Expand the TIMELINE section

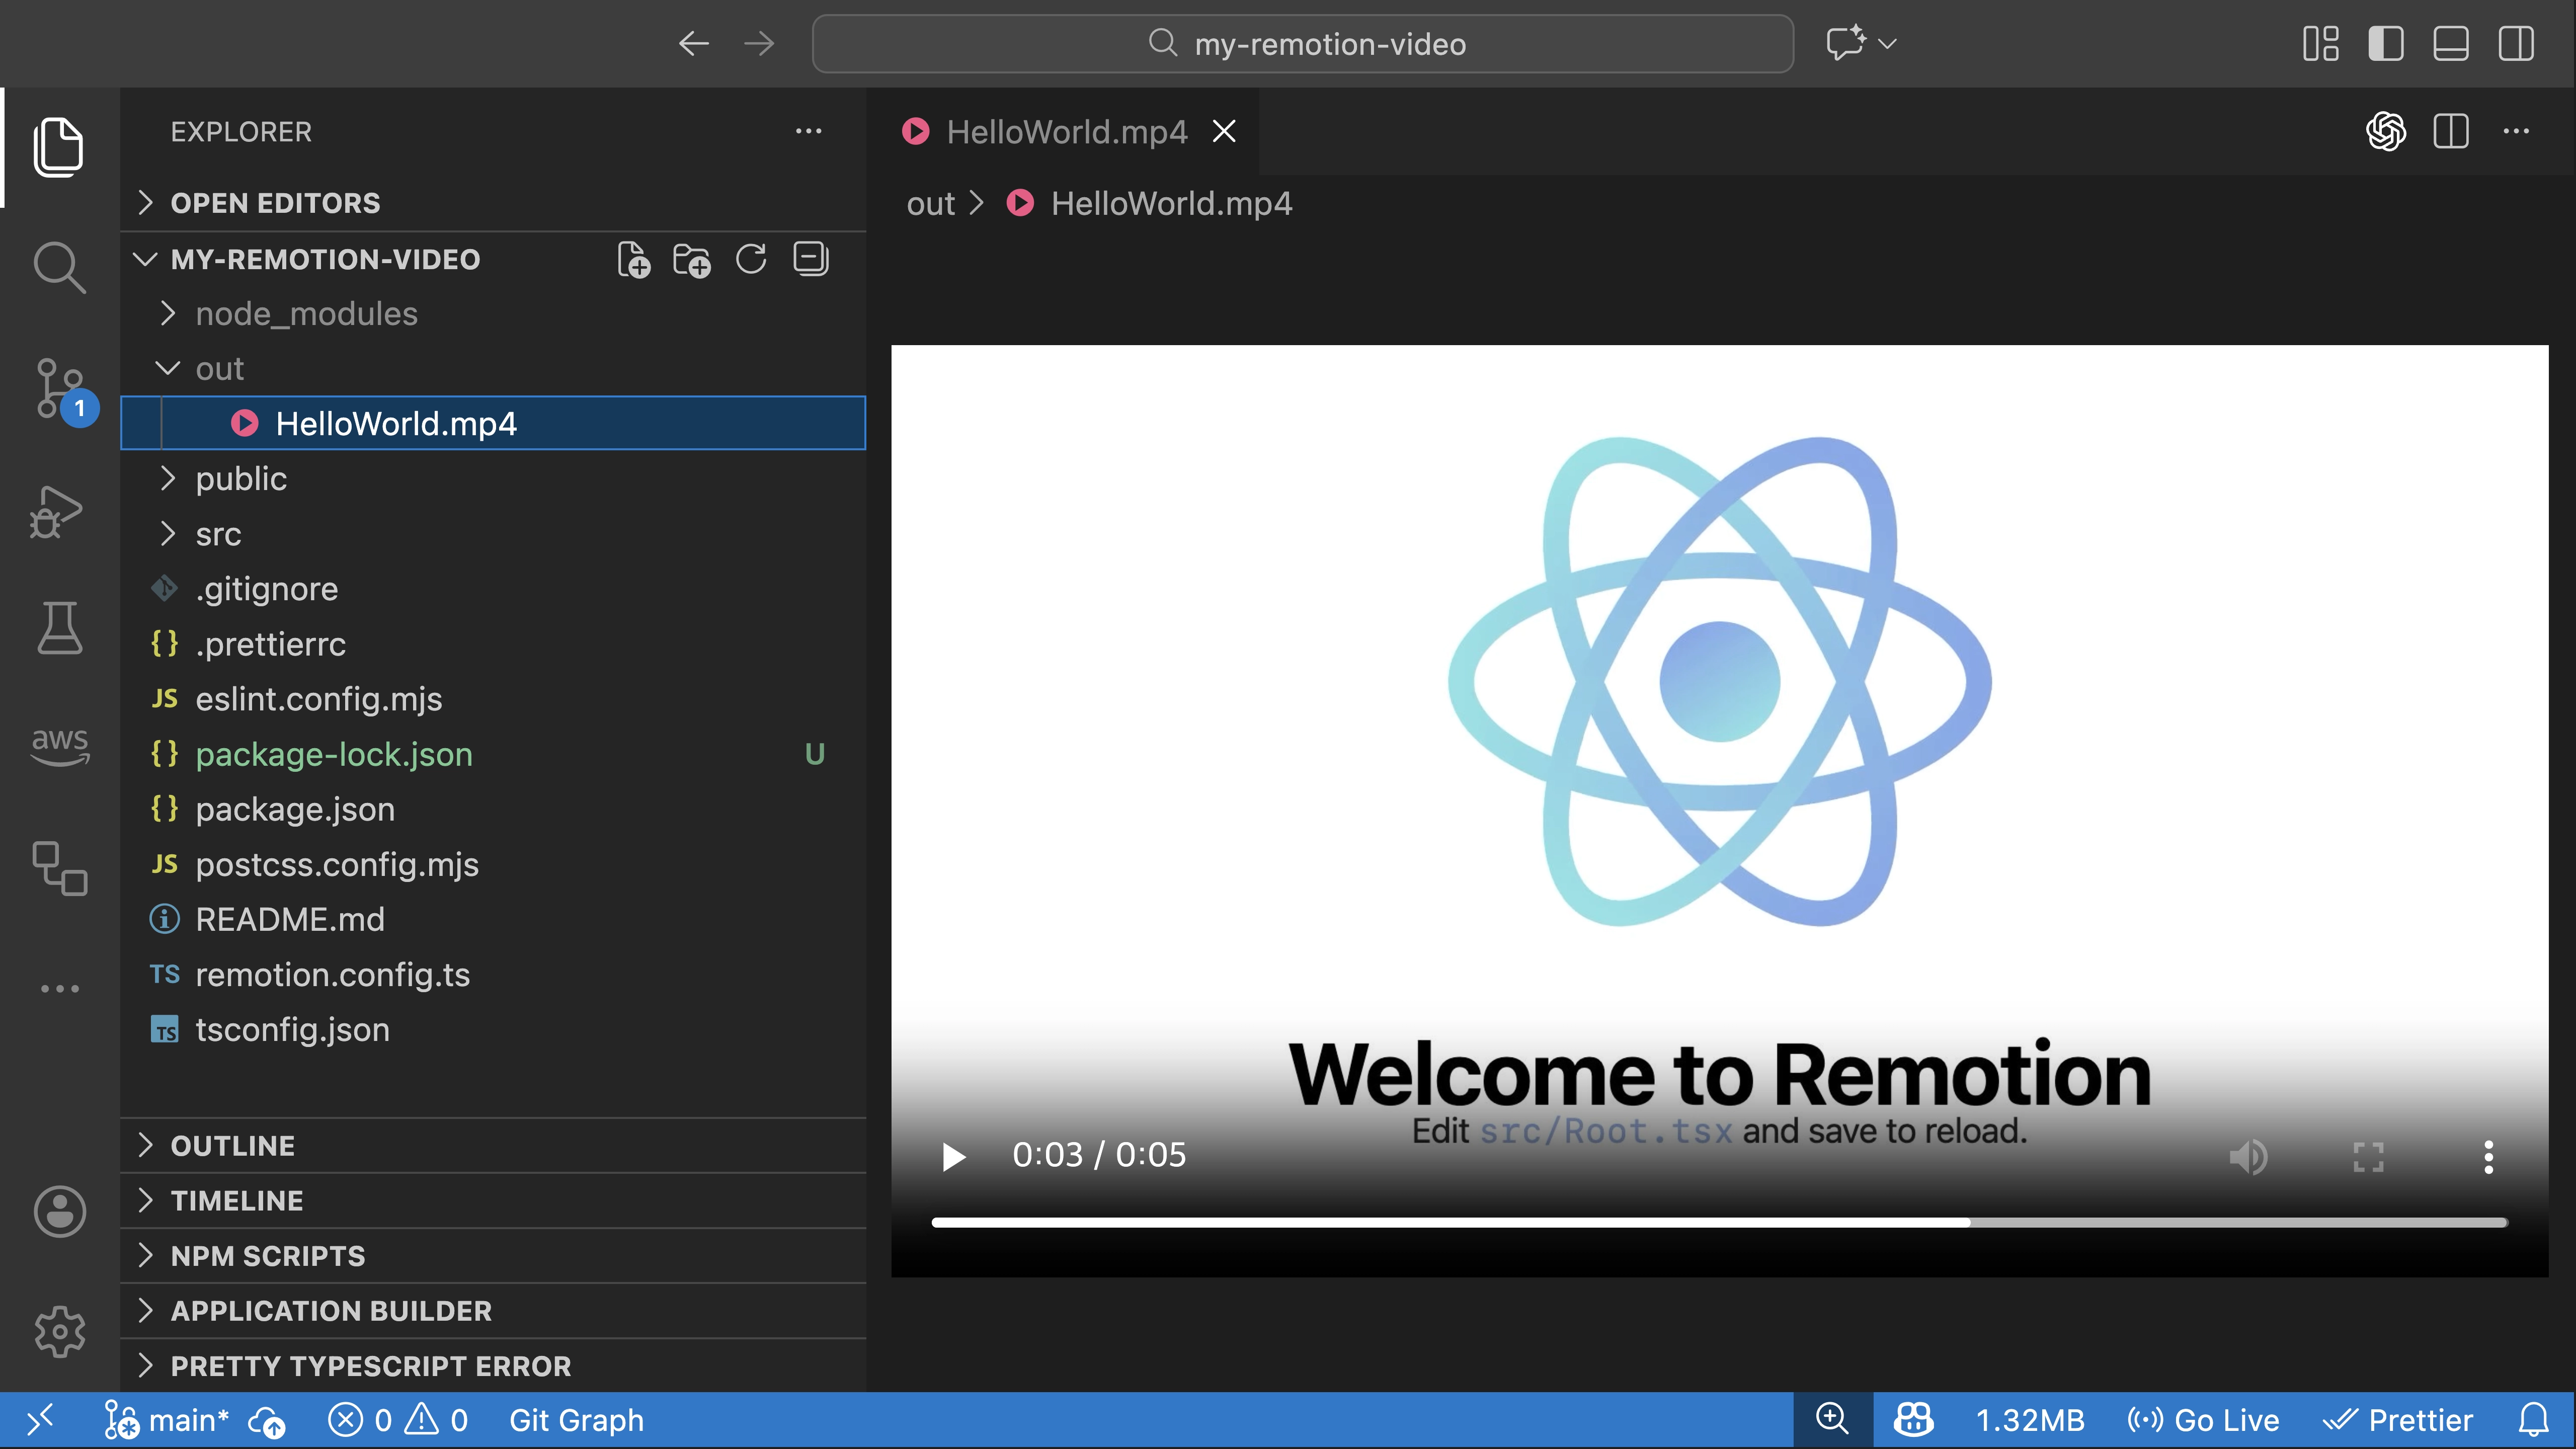[x=493, y=1201]
